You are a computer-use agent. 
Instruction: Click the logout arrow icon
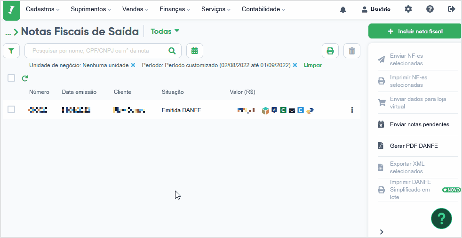tap(451, 9)
